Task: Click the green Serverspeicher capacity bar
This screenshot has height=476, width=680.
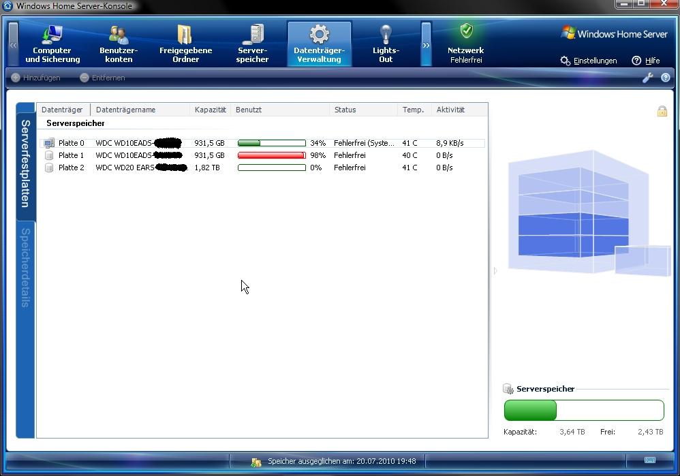Action: pyautogui.click(x=584, y=410)
